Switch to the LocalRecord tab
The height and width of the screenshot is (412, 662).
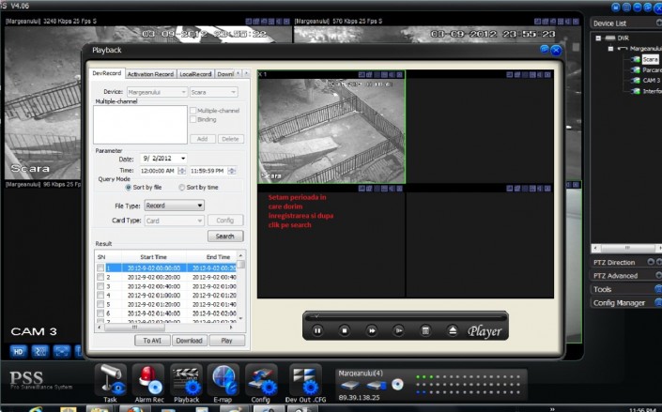[x=195, y=73]
